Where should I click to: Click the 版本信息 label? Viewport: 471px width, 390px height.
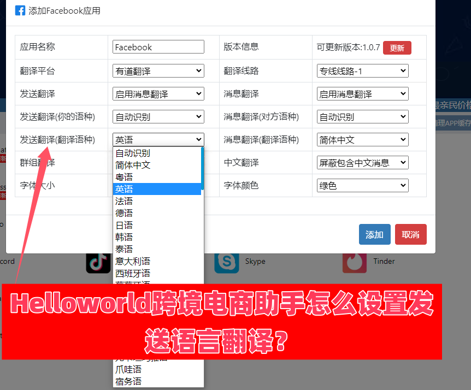pyautogui.click(x=241, y=47)
